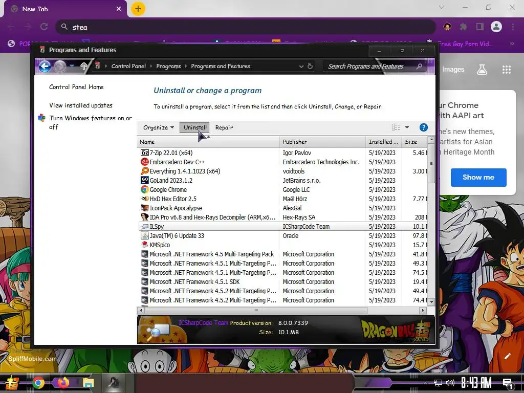
Task: Open Firefox from the taskbar
Action: (x=63, y=382)
